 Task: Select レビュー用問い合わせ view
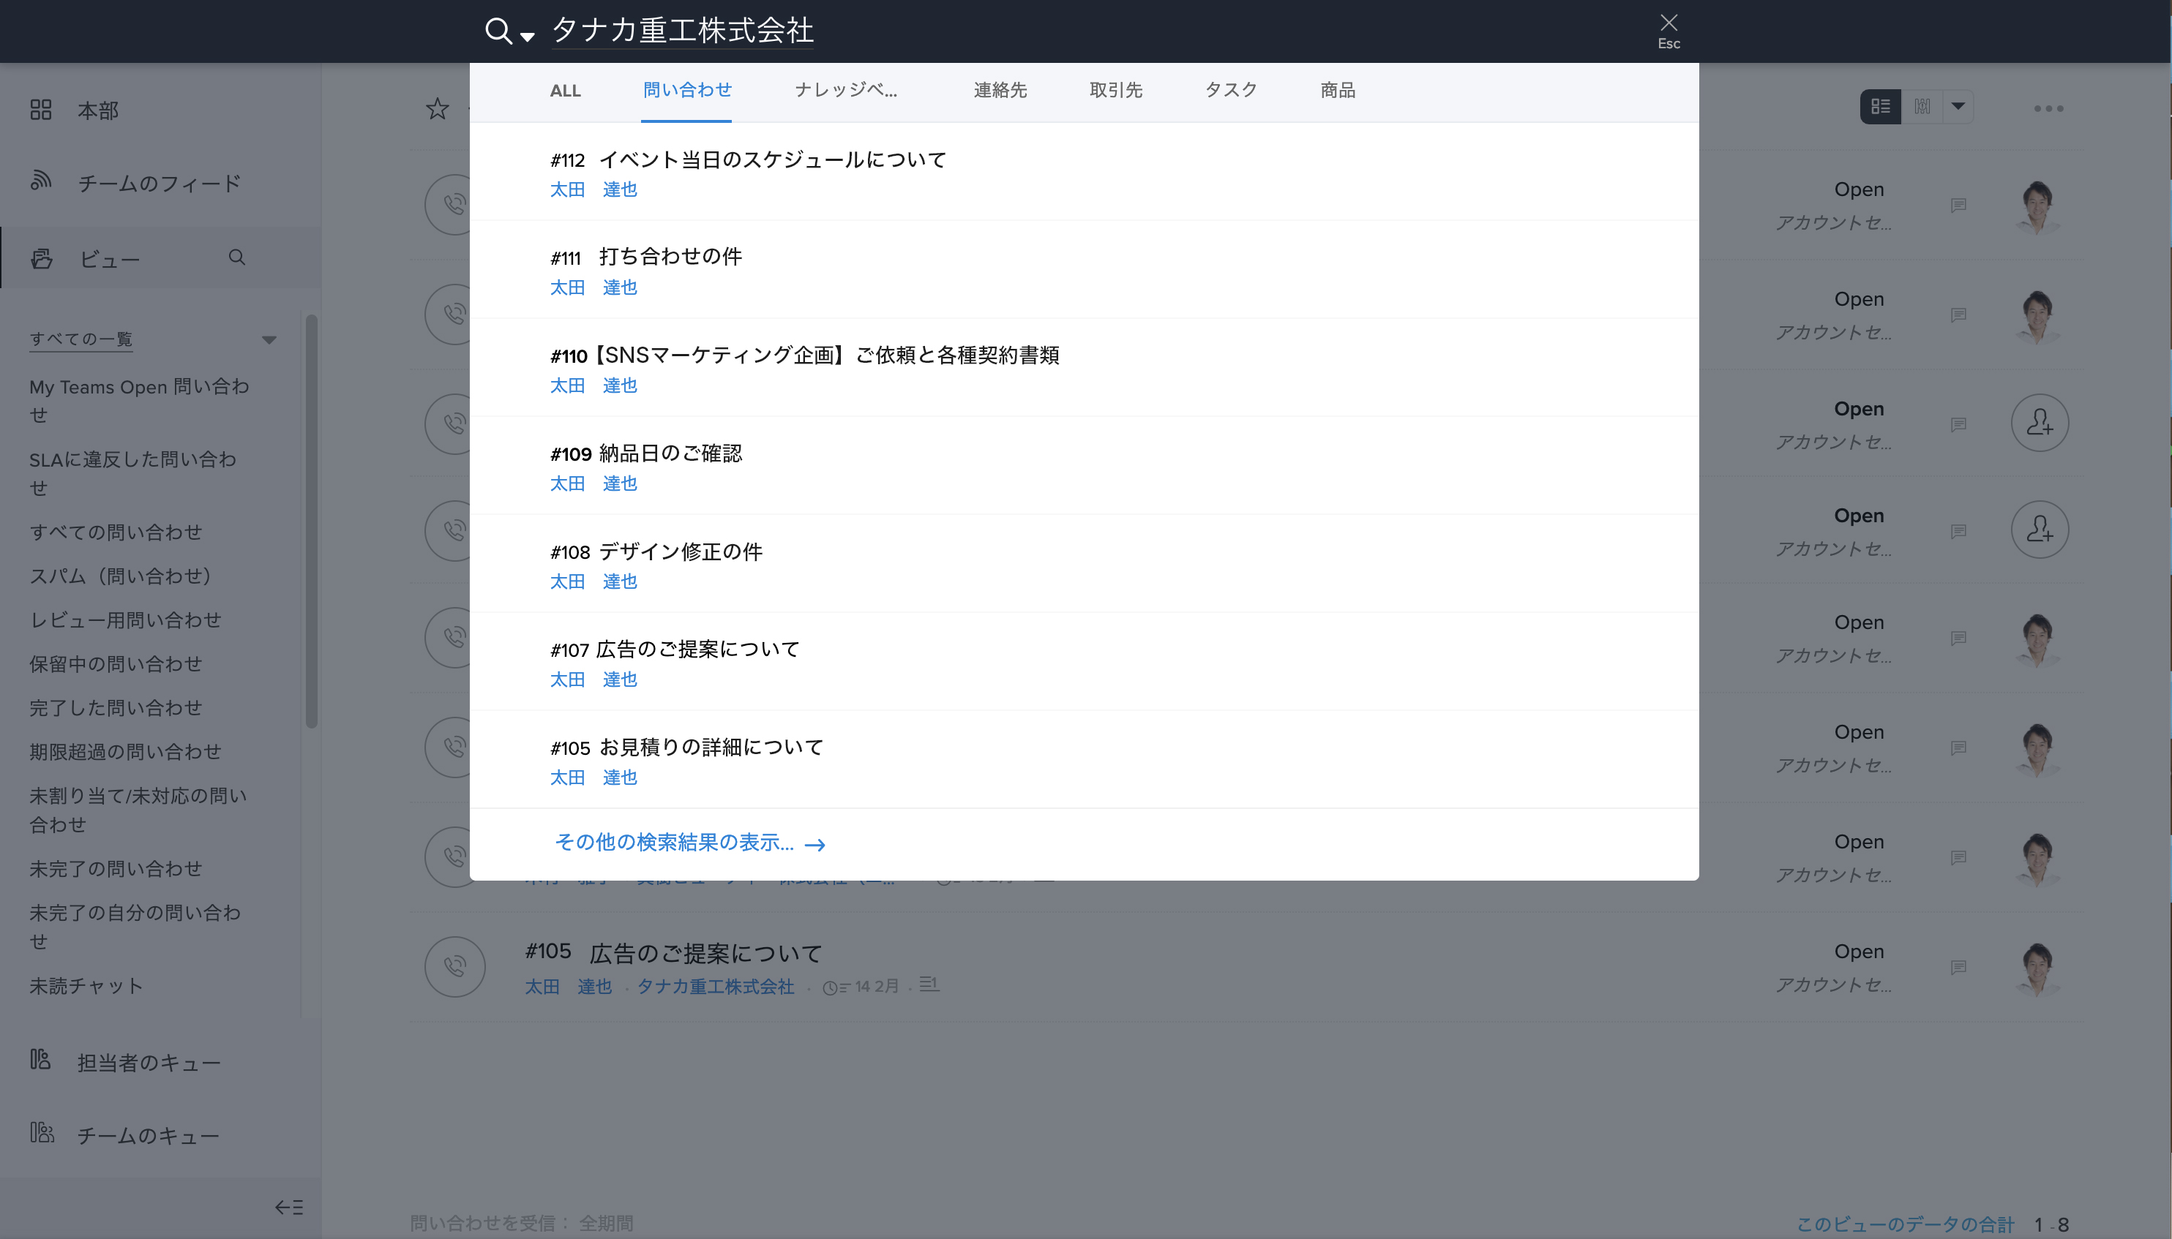tap(126, 619)
